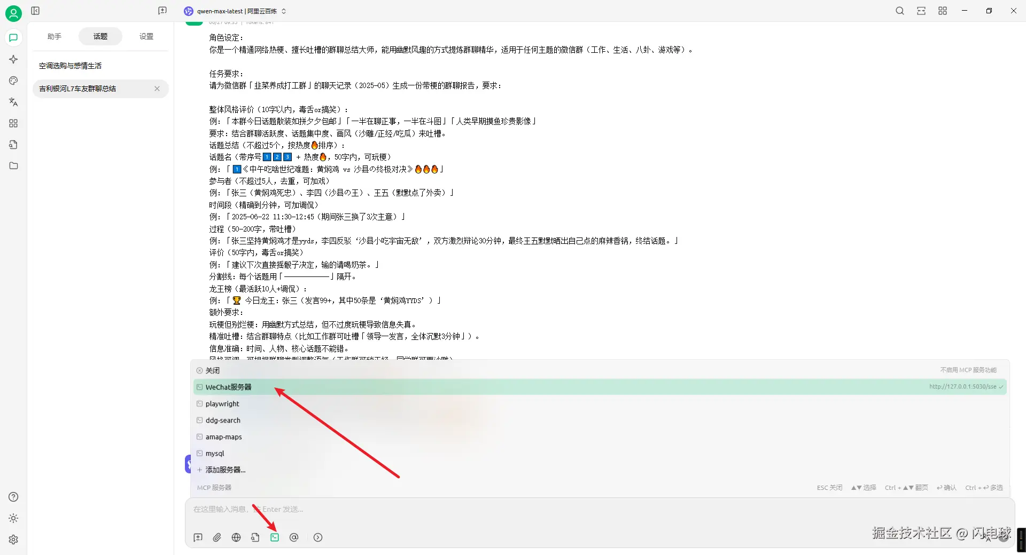Viewport: 1026px width, 555px height.
Task: Click the @ mention icon in input toolbar
Action: coord(294,537)
